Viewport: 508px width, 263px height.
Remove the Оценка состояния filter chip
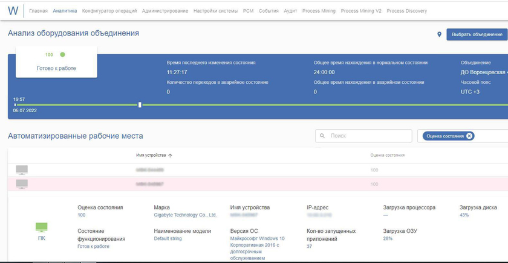tap(469, 136)
